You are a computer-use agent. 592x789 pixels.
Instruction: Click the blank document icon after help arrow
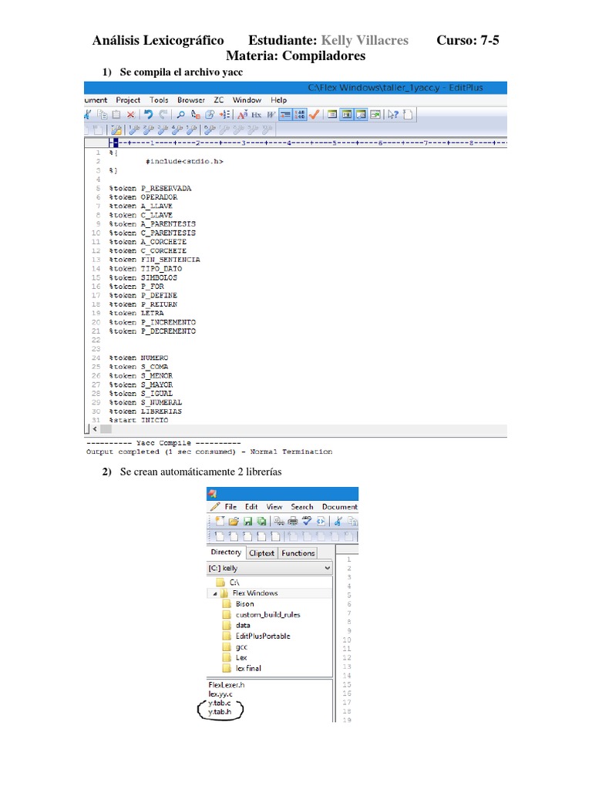[408, 115]
